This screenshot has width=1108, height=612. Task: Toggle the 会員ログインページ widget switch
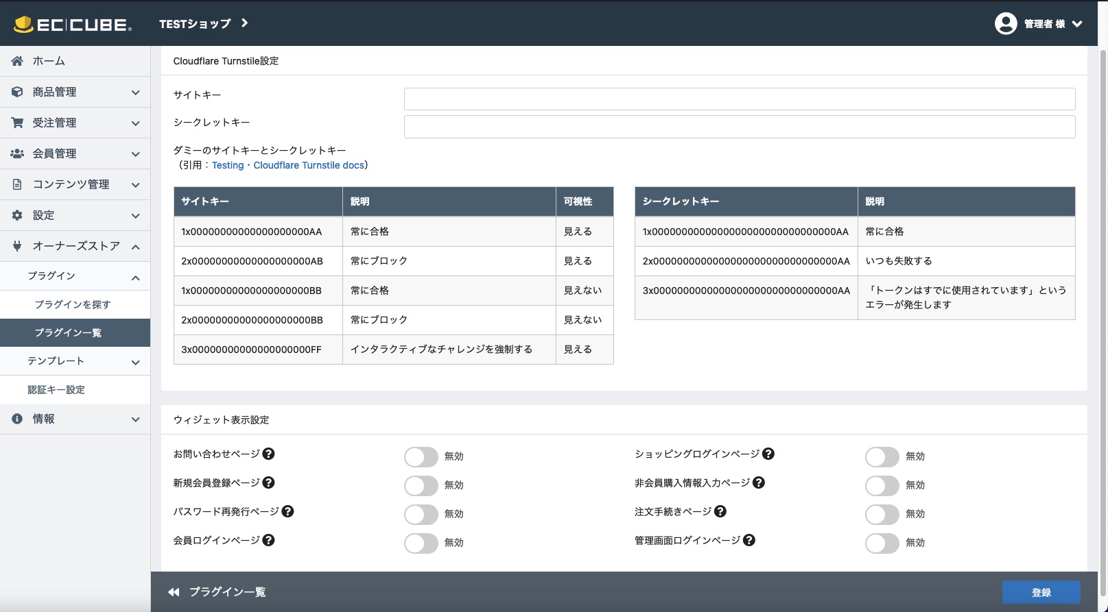[x=421, y=543]
